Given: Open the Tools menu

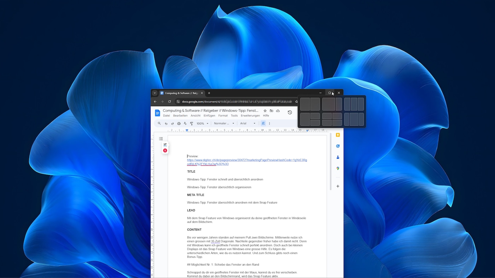Looking at the screenshot, I should [x=234, y=116].
